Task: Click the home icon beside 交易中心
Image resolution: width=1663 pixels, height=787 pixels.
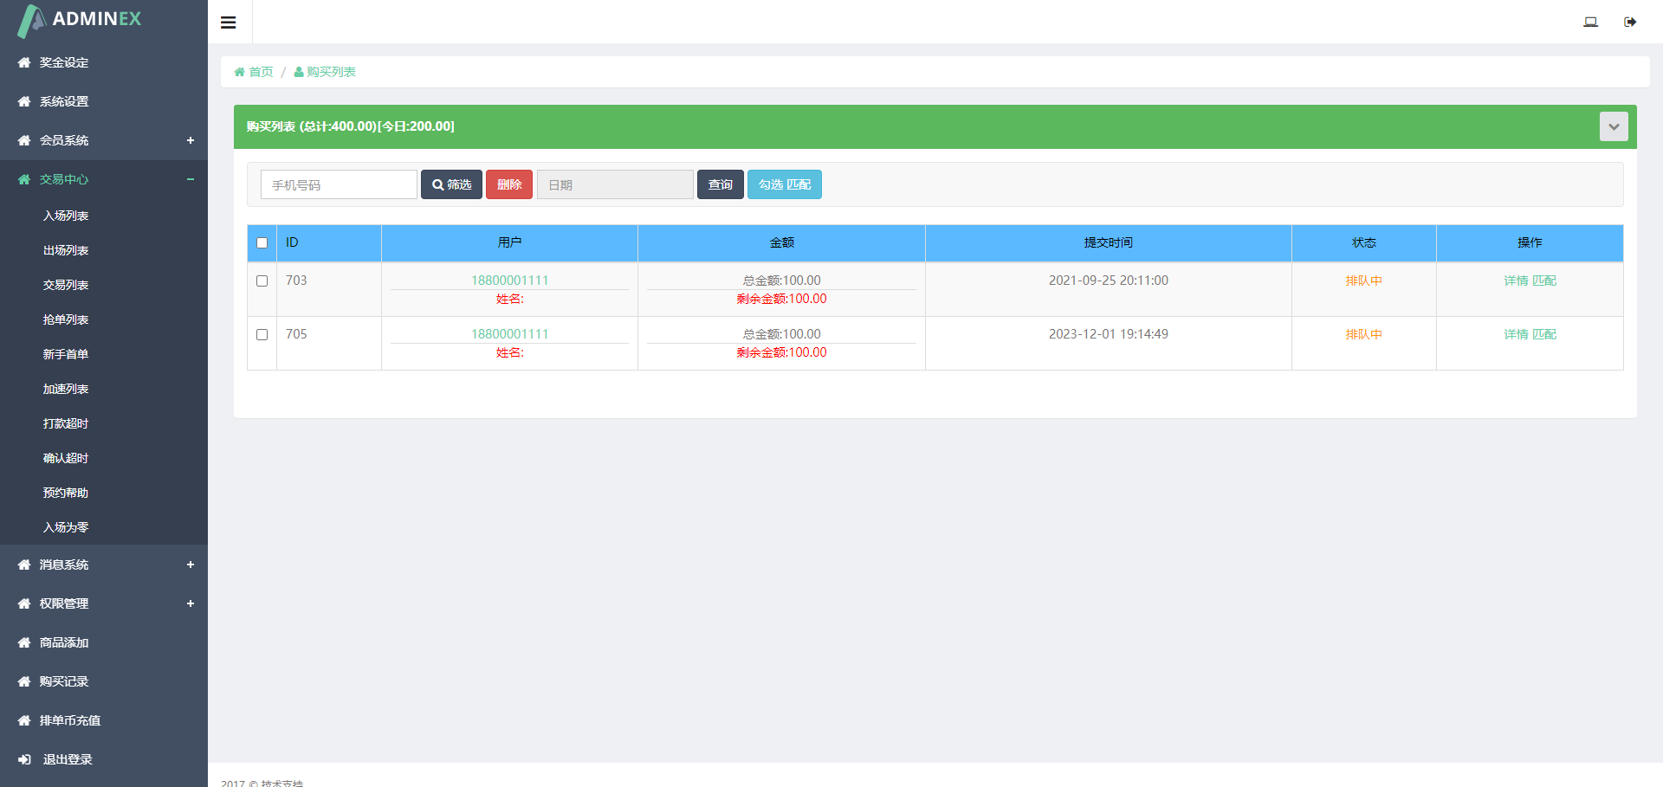Action: tap(24, 179)
